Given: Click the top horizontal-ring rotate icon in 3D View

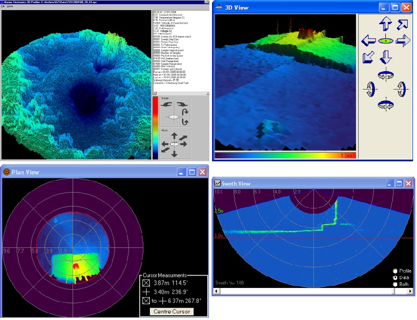Looking at the screenshot, I should [386, 75].
